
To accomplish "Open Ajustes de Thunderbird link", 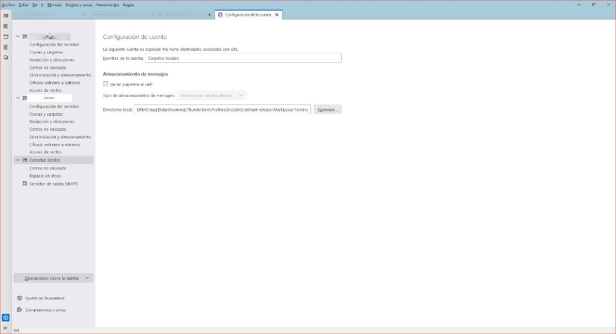I will click(44, 298).
